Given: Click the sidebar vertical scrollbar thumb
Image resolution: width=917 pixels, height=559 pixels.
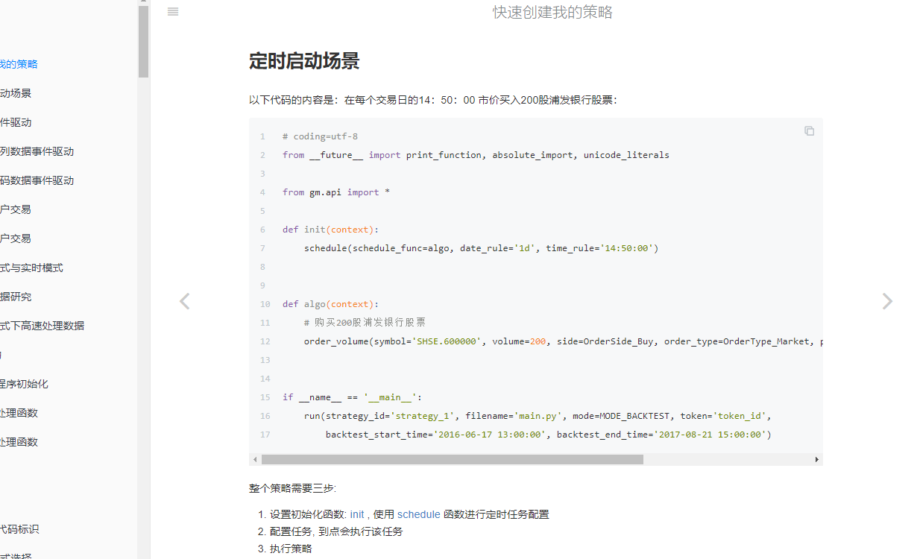Looking at the screenshot, I should coord(143,41).
